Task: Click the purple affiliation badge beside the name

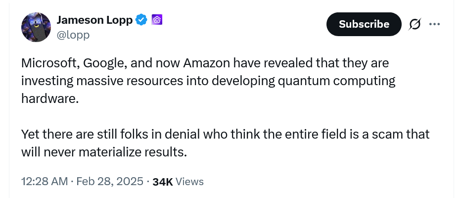Action: point(157,20)
